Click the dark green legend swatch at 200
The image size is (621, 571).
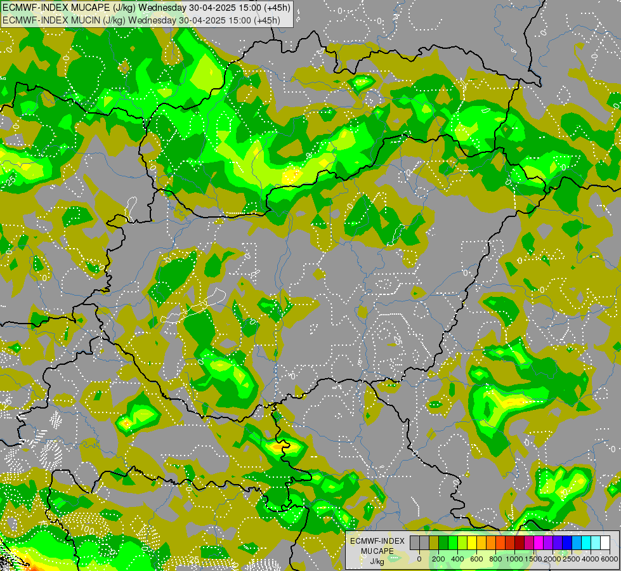pyautogui.click(x=443, y=543)
